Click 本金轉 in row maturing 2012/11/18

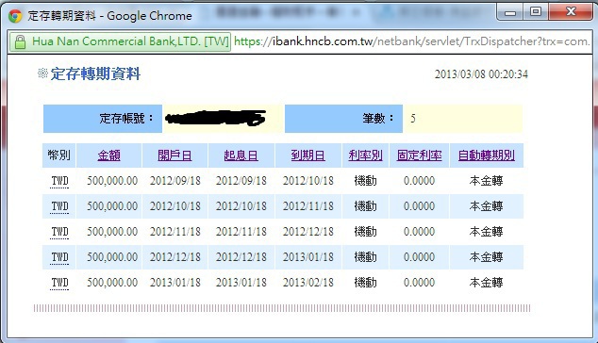487,206
